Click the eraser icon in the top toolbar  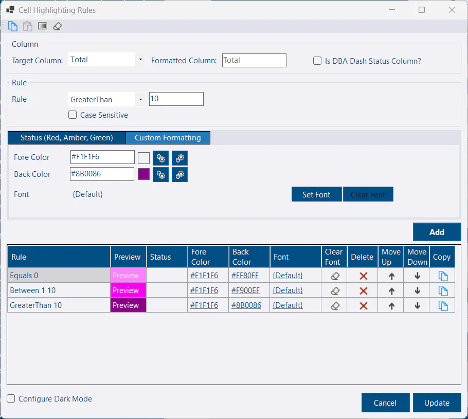(x=58, y=26)
